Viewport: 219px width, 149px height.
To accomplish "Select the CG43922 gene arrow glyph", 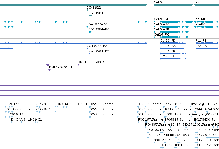I will click(87, 10).
